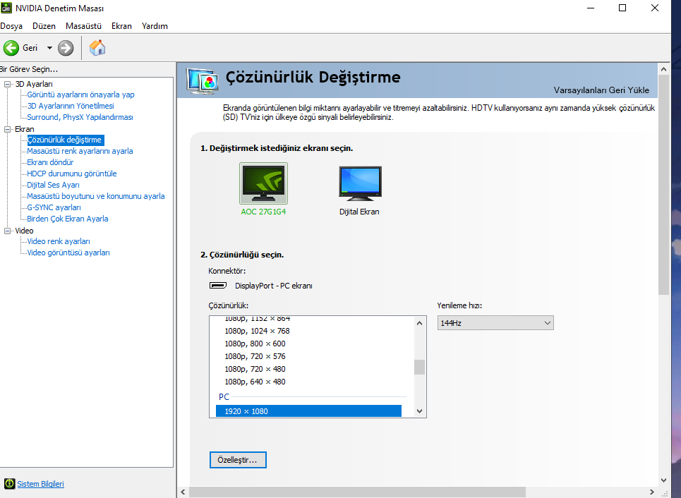The height and width of the screenshot is (498, 681).
Task: Select the PC 1920 × 1080 resolution
Action: pos(308,411)
